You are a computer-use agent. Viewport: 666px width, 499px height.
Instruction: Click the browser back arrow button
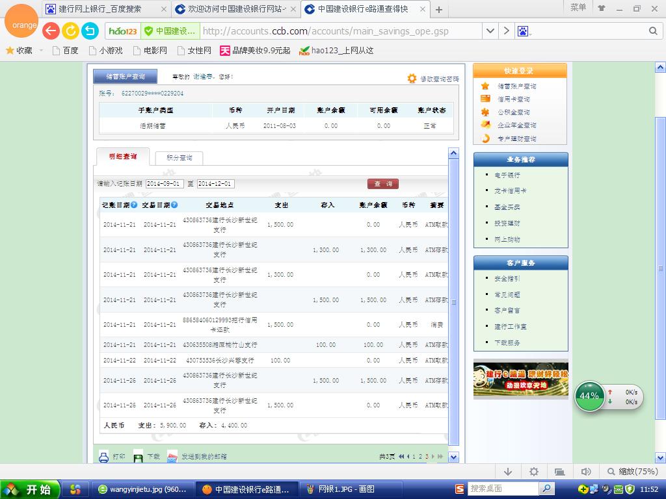[x=51, y=31]
